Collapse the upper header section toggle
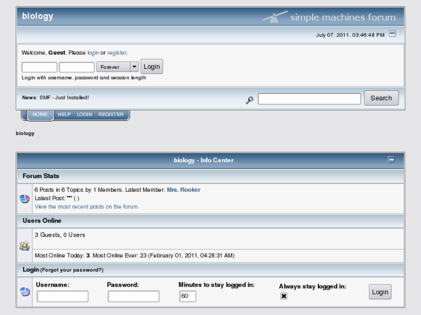This screenshot has width=421, height=315. 392,34
